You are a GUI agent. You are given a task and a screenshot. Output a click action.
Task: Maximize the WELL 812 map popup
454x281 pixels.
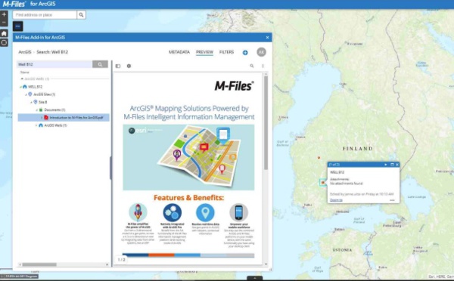click(392, 165)
